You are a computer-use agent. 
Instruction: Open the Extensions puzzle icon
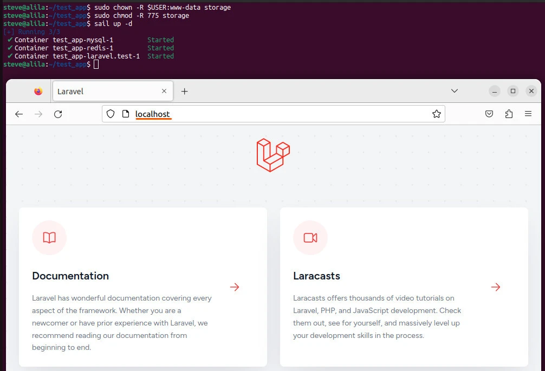coord(509,114)
